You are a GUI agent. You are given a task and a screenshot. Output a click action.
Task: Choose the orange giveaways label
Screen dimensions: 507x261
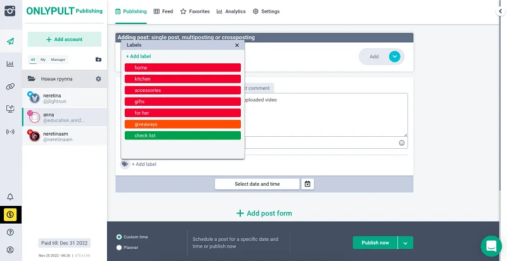[x=183, y=124]
